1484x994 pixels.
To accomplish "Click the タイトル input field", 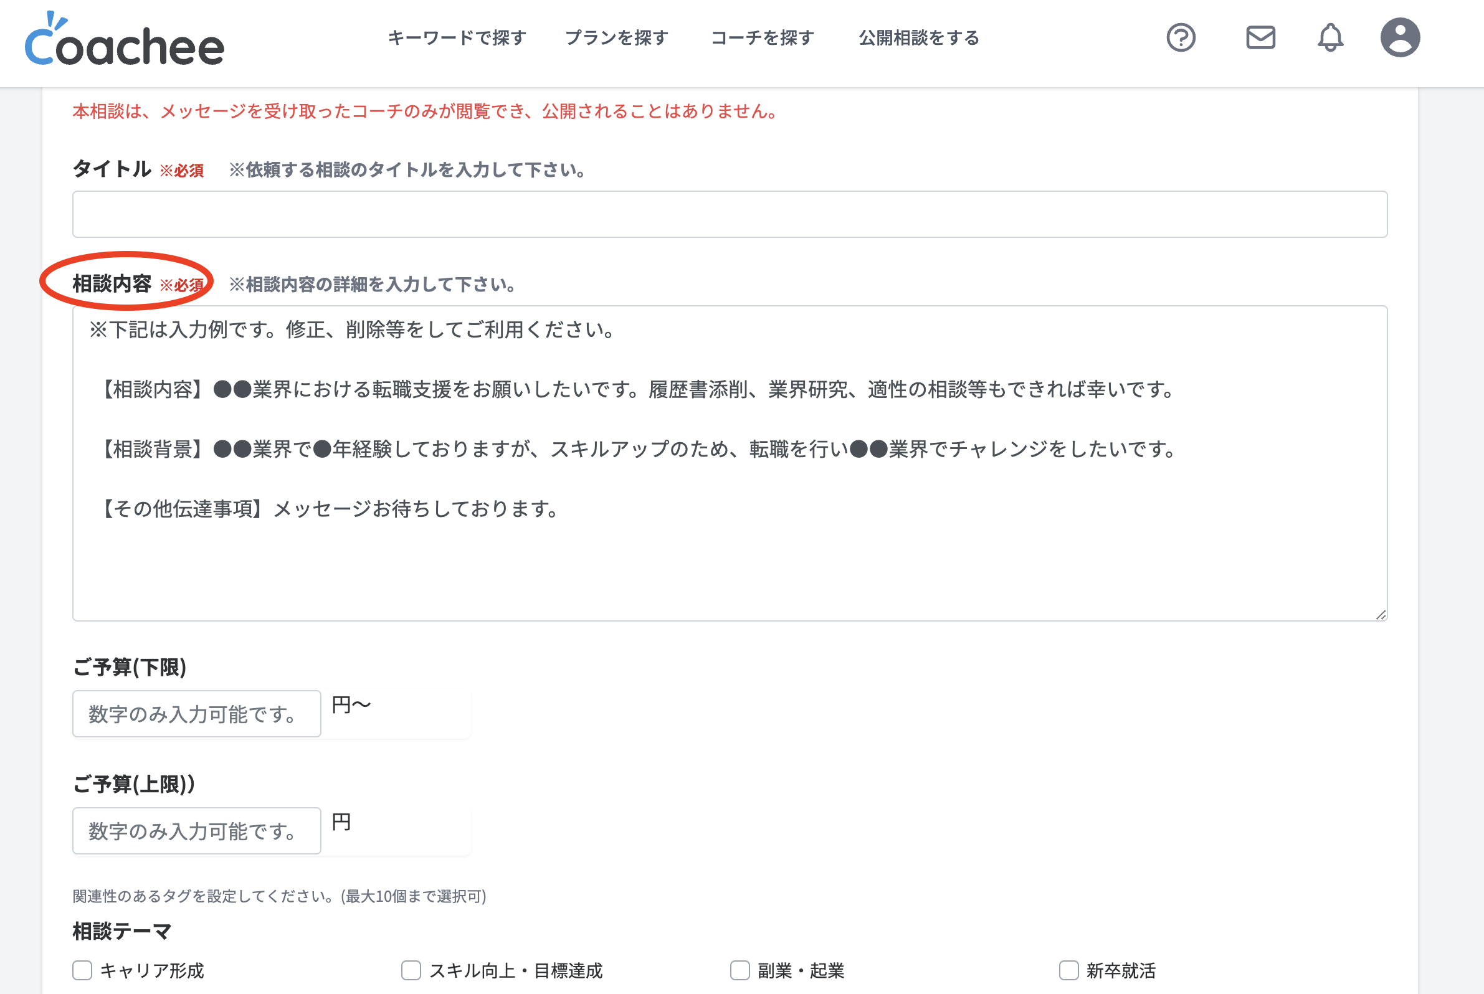I will tap(730, 214).
